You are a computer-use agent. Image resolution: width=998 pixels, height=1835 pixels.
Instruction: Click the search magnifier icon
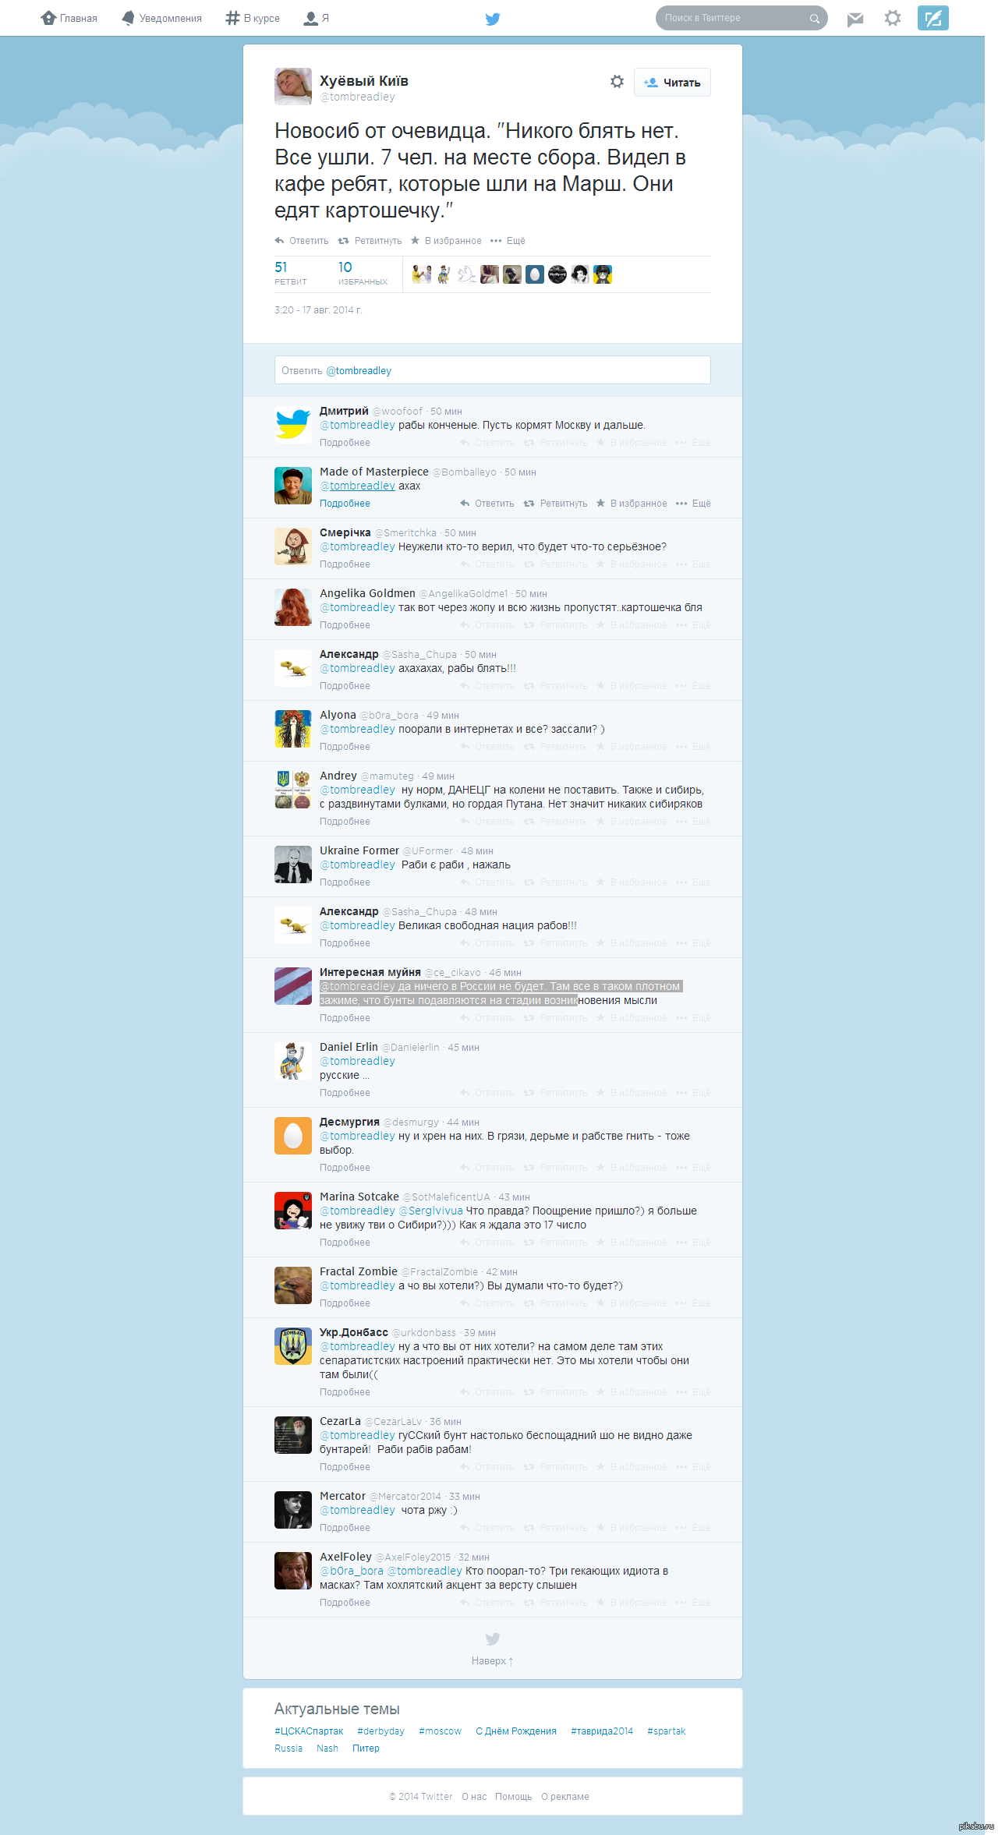pyautogui.click(x=815, y=19)
